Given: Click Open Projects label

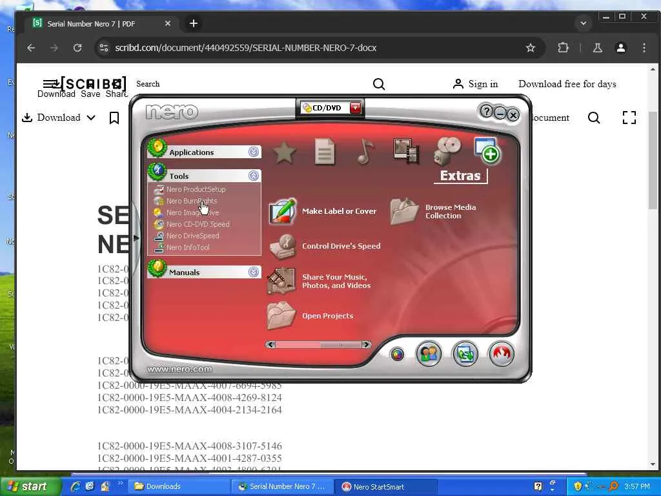Looking at the screenshot, I should [x=327, y=316].
